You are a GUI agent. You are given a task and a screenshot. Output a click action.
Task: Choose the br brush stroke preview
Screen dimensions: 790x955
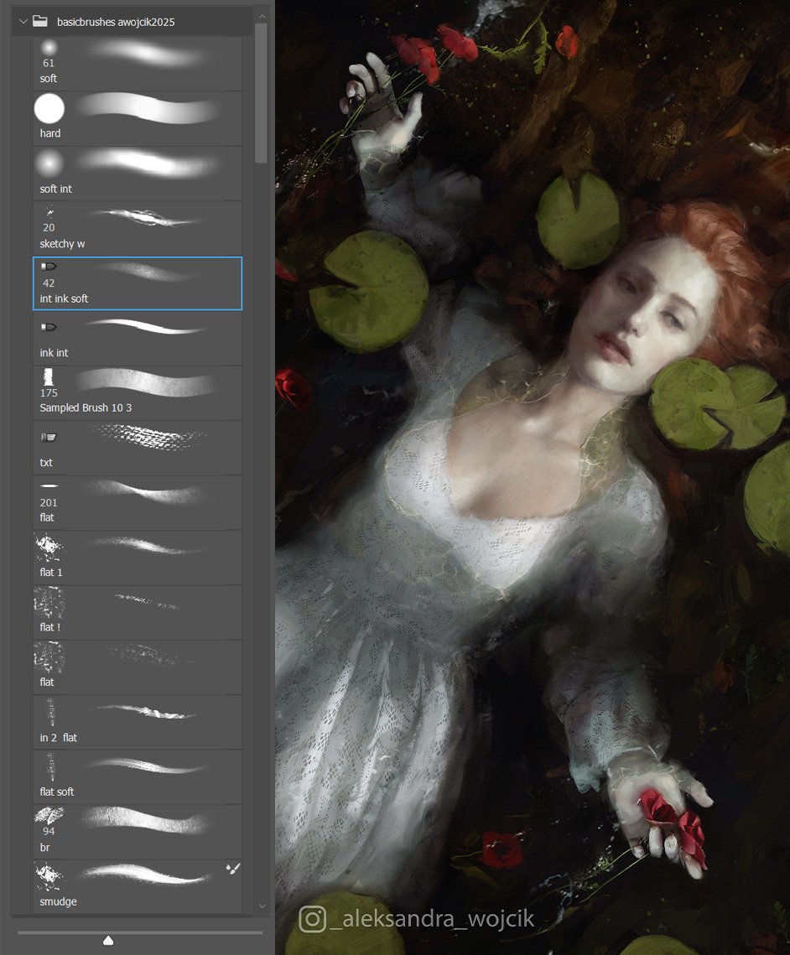[146, 820]
